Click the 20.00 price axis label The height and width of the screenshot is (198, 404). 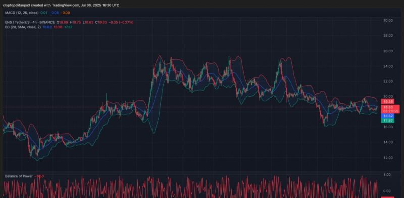[x=388, y=96]
